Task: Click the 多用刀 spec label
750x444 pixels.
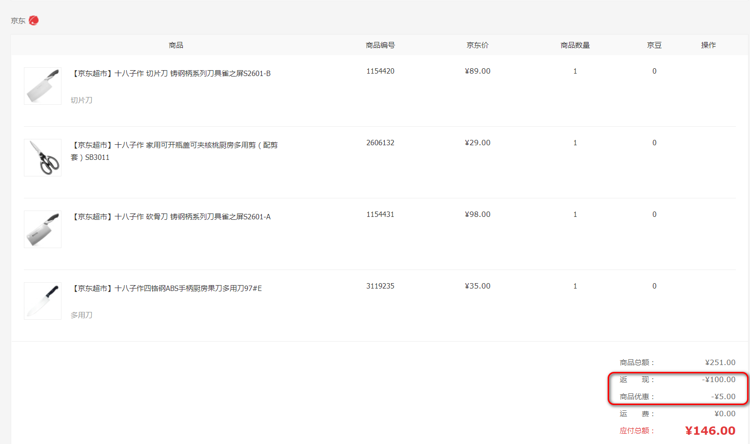Action: click(x=81, y=315)
